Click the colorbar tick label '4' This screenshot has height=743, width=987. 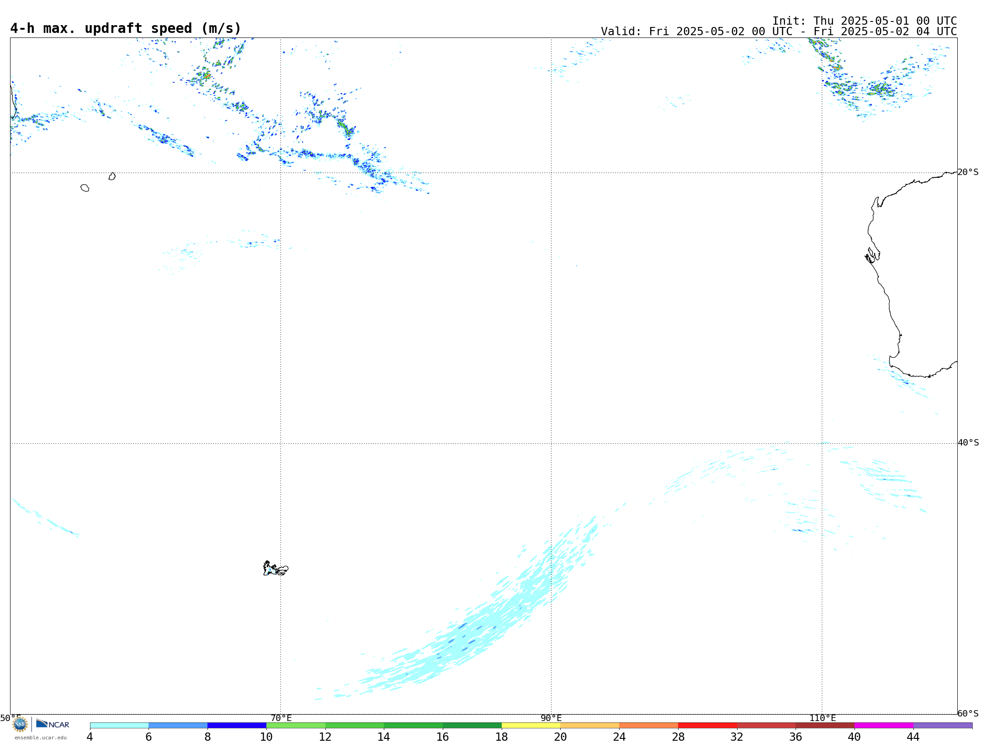pos(90,737)
